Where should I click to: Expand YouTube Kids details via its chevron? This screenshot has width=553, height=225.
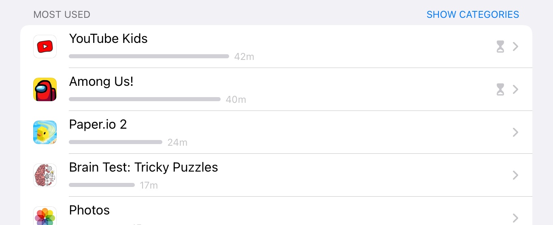(x=515, y=47)
